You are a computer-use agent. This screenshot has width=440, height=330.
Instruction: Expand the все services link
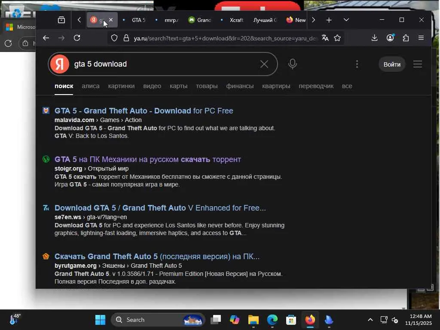(x=347, y=86)
